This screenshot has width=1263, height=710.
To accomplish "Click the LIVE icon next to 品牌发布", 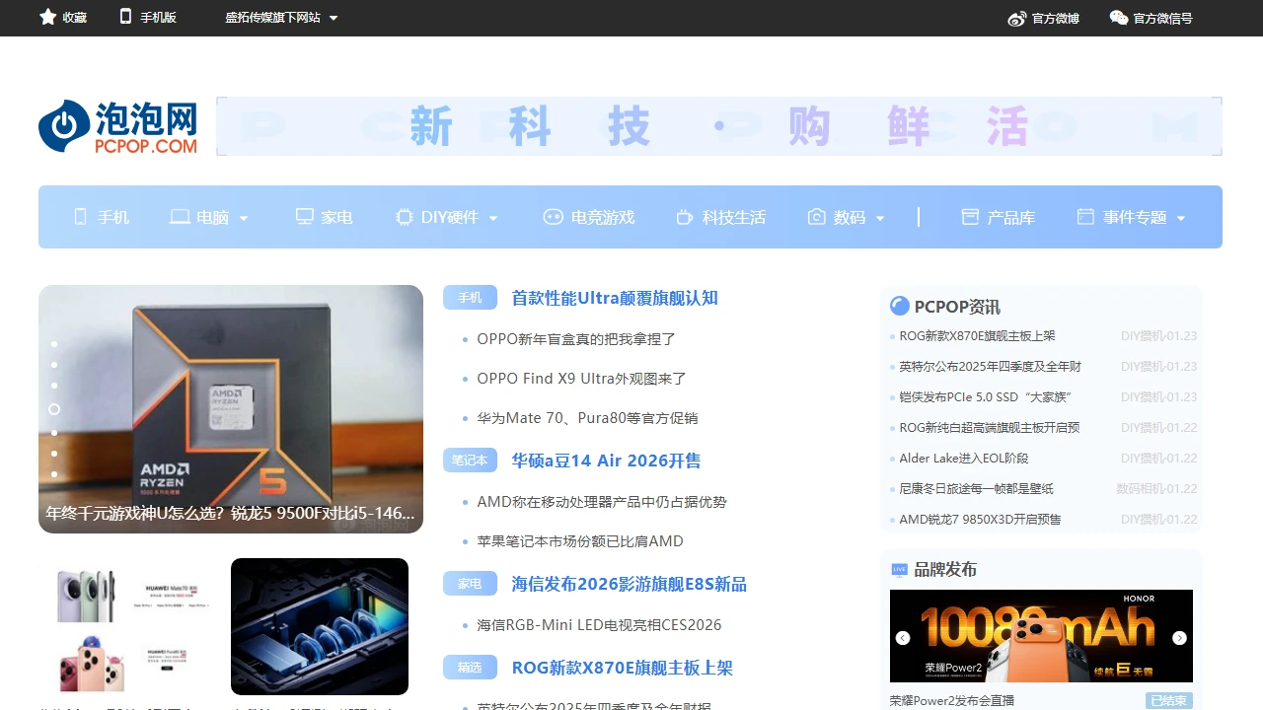I will pyautogui.click(x=899, y=568).
